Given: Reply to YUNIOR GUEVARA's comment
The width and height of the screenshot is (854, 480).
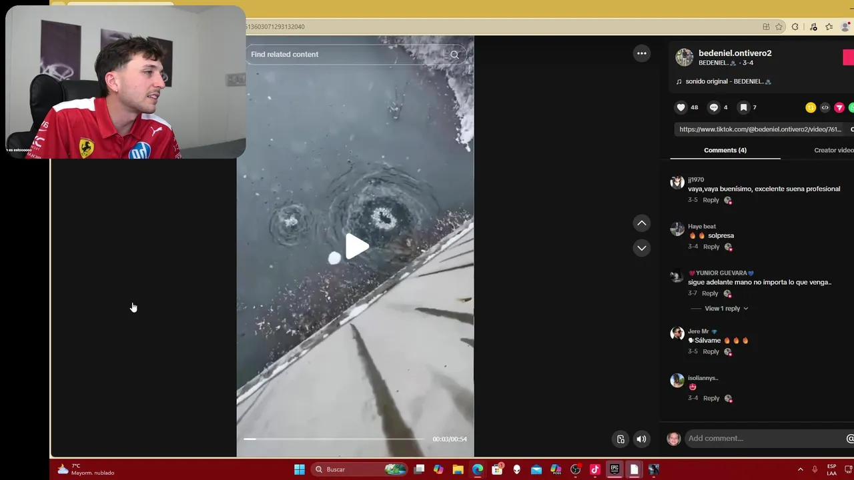Looking at the screenshot, I should coord(710,293).
